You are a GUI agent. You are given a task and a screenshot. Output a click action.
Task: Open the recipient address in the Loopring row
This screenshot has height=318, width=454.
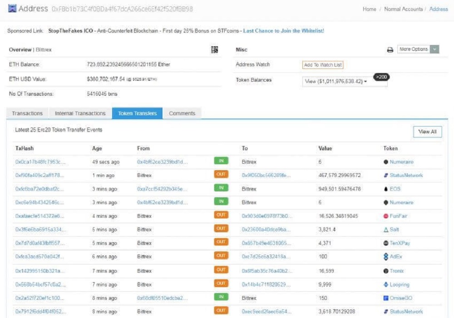(266, 284)
